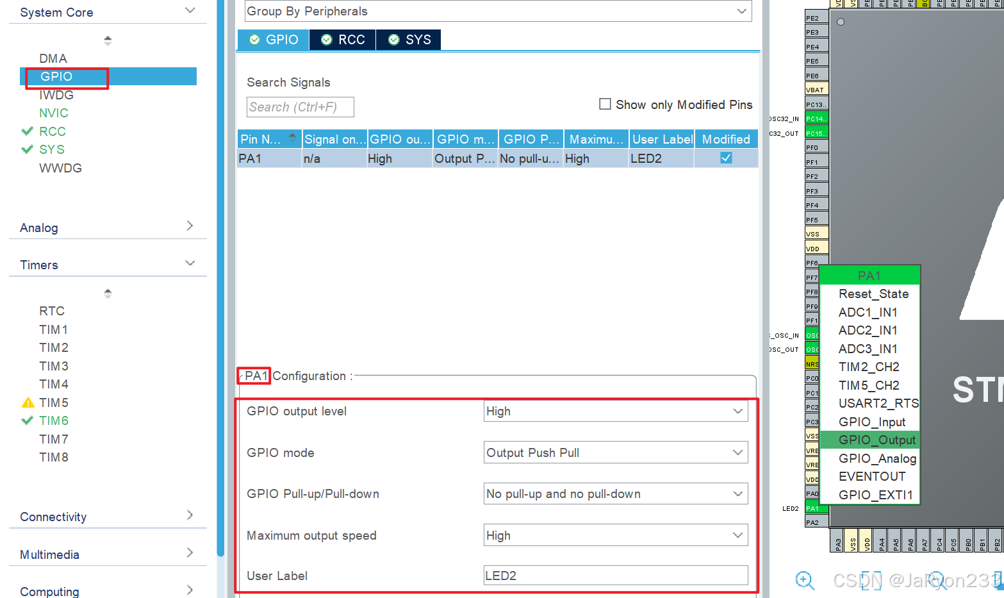Click the Modified column header
This screenshot has width=1004, height=598.
tap(726, 139)
